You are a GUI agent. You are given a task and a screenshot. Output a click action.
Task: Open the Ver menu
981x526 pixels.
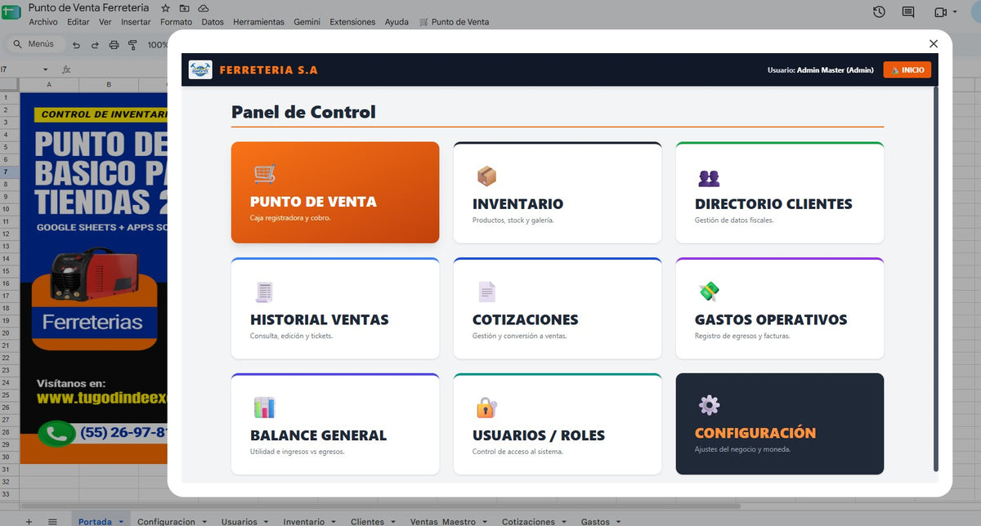click(x=105, y=22)
